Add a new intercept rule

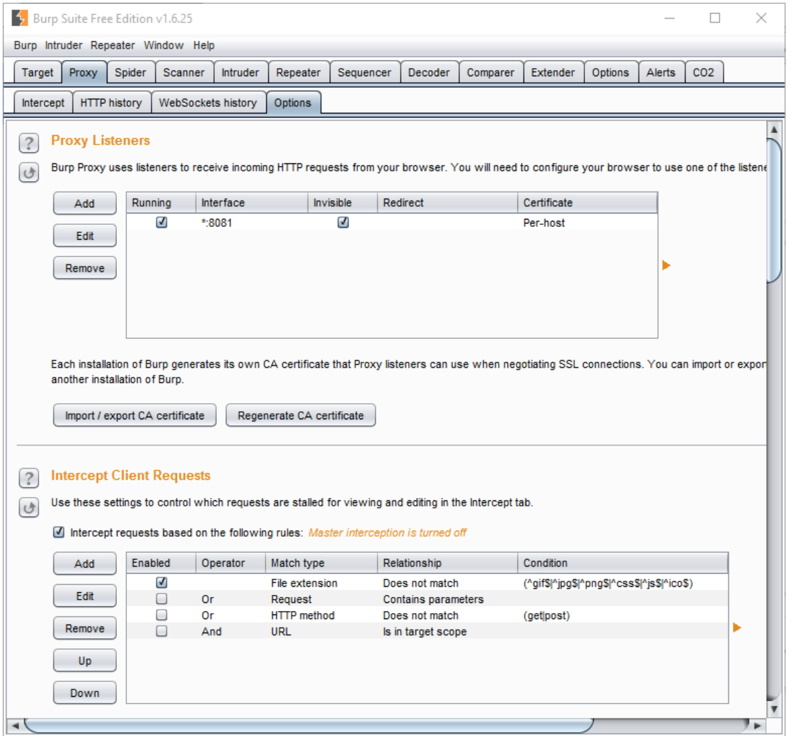pyautogui.click(x=84, y=563)
